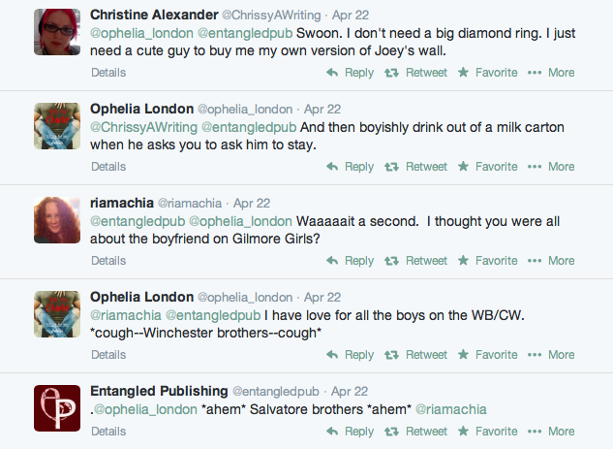The image size is (613, 449).
Task: Open Entangled Publishing's logo avatar
Action: (x=56, y=407)
